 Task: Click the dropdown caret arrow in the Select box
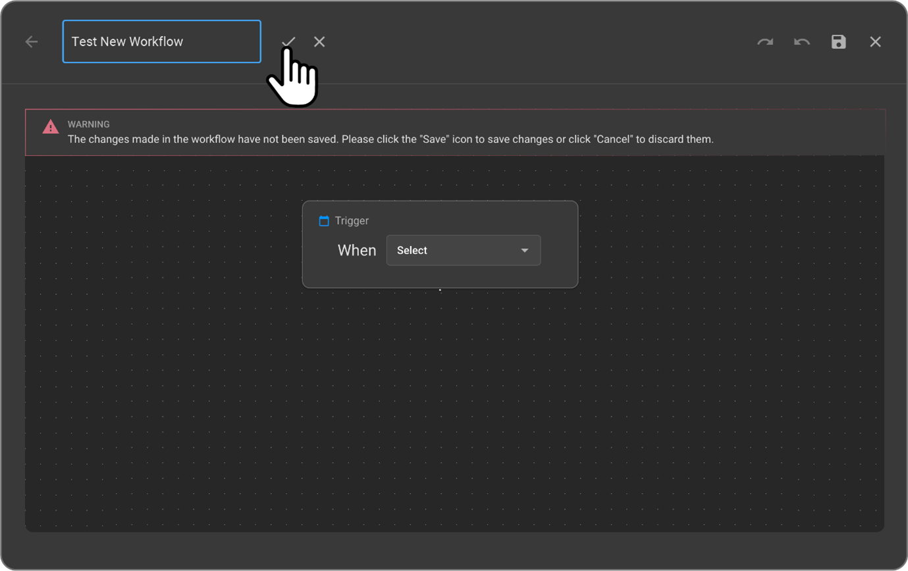(x=525, y=251)
